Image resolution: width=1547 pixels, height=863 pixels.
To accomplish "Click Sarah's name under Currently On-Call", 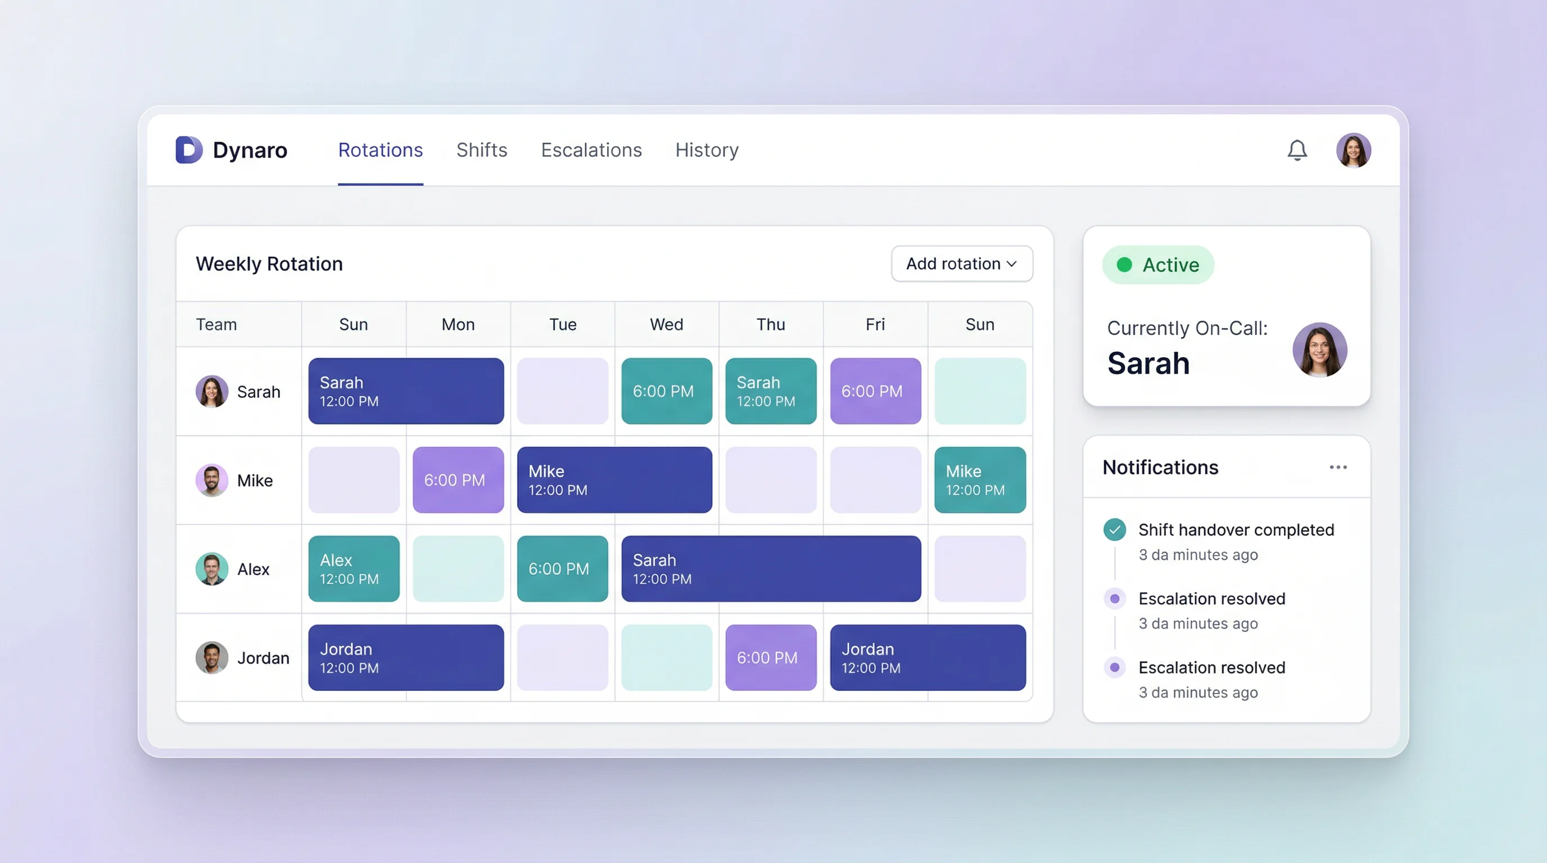I will (x=1148, y=362).
